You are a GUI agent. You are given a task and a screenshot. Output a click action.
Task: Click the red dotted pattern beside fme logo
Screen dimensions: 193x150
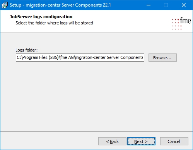click(x=177, y=24)
